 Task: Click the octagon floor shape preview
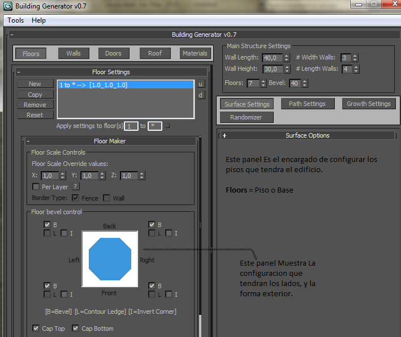(x=110, y=258)
